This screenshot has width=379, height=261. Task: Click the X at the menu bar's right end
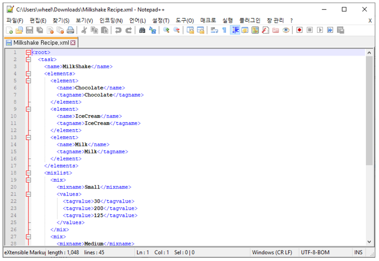[x=370, y=21]
